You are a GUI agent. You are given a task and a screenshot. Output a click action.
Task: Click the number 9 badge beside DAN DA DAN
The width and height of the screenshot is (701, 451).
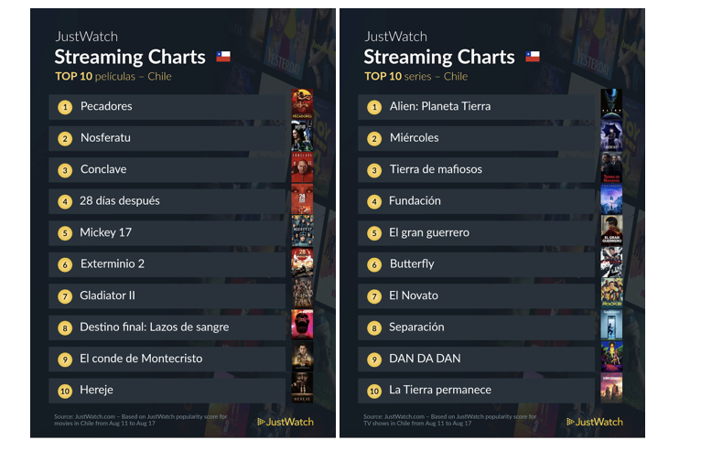[374, 360]
